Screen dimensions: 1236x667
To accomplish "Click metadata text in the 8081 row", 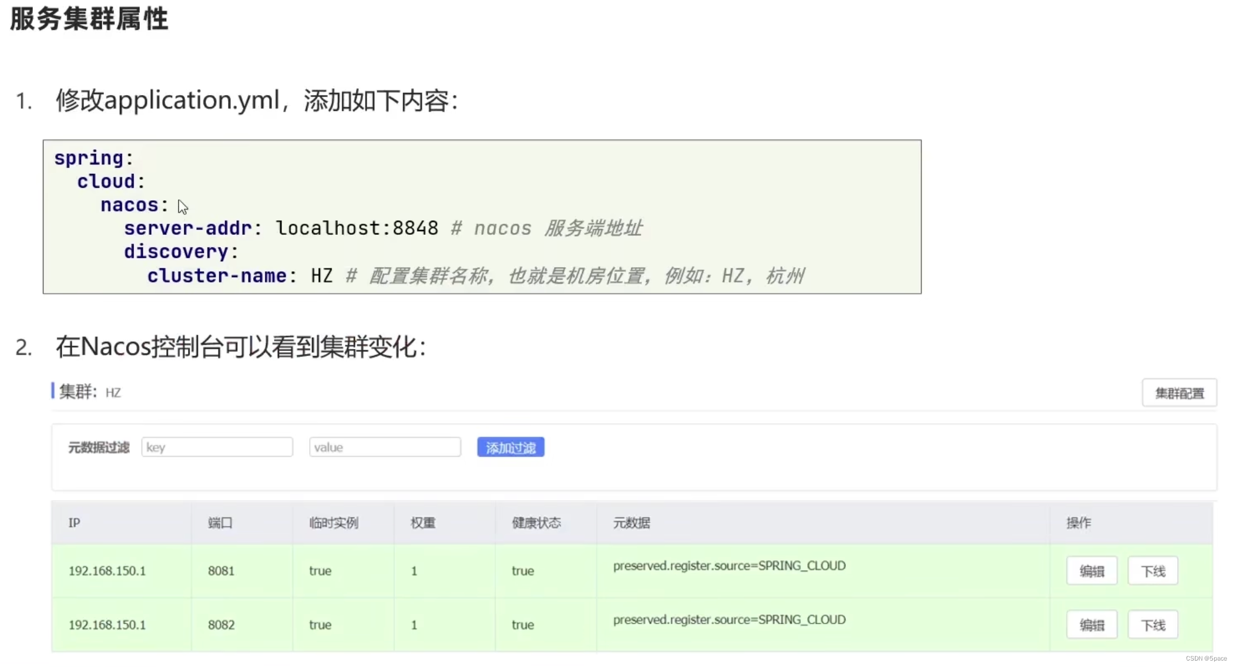I will (729, 565).
